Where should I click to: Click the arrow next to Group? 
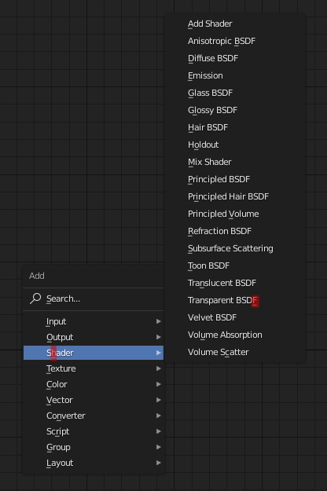pyautogui.click(x=159, y=447)
